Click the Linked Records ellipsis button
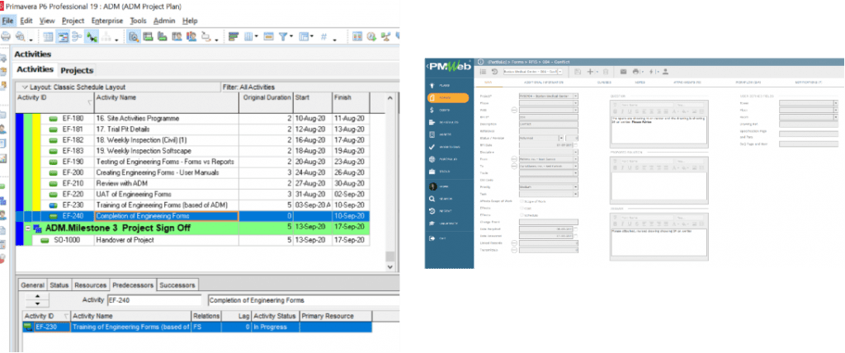Image resolution: width=845 pixels, height=353 pixels. click(514, 243)
